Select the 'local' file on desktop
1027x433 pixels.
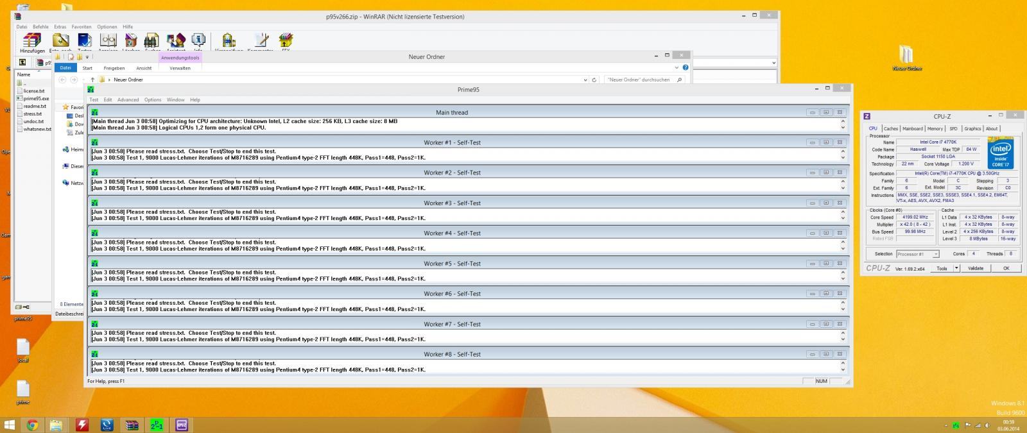coord(23,351)
